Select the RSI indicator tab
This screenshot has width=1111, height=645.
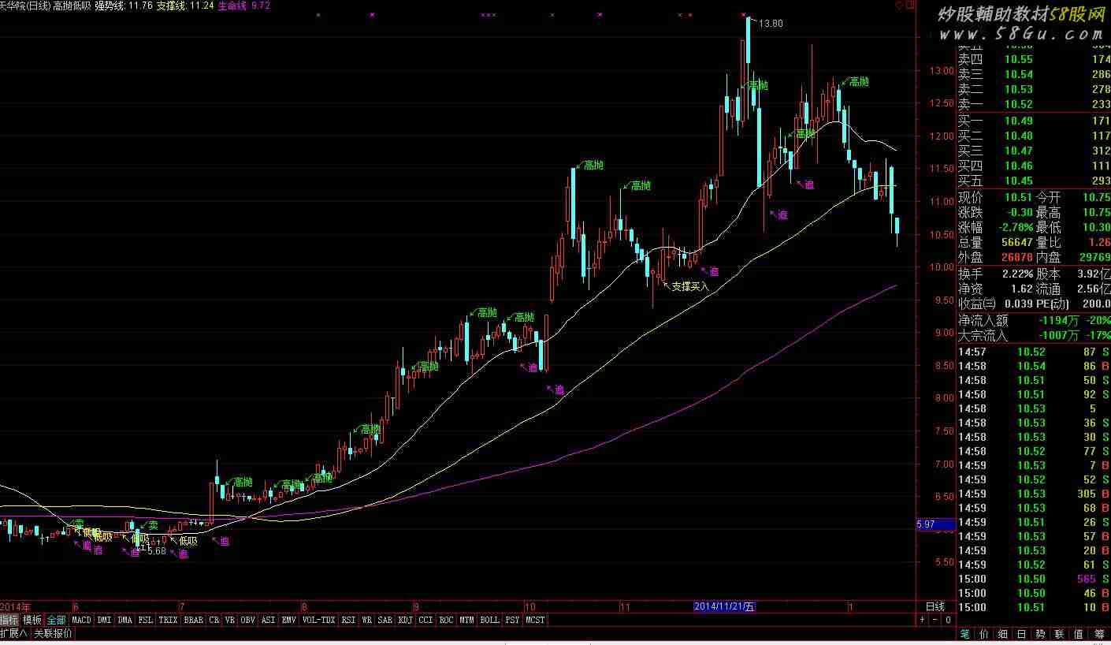point(348,620)
